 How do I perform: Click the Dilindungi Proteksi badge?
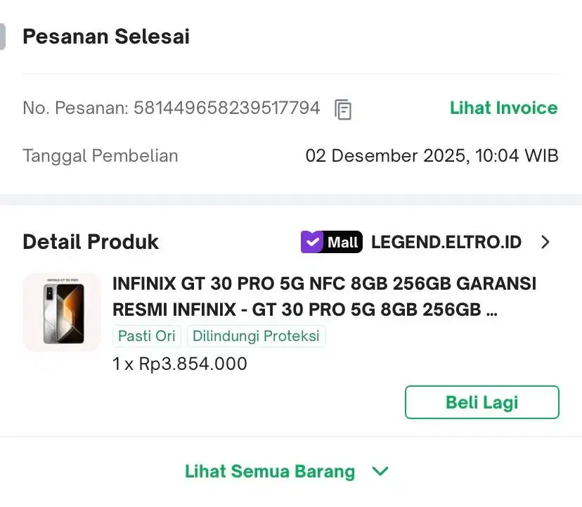(x=257, y=336)
